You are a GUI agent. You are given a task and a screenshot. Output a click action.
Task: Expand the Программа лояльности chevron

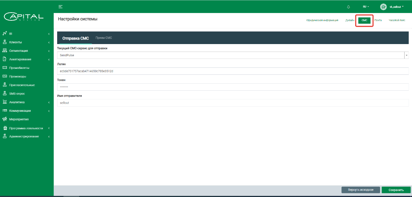click(49, 128)
